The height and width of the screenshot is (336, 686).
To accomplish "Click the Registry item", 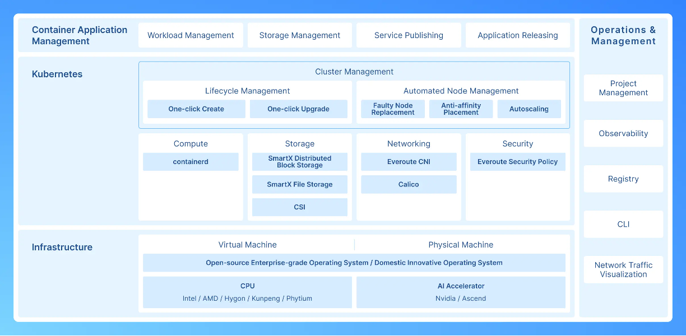I will tap(623, 179).
